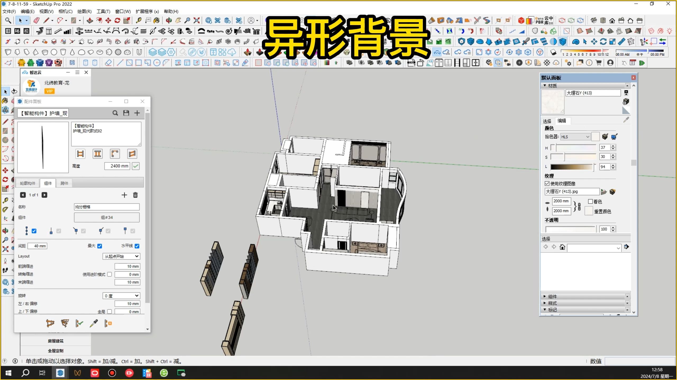Select the eyedropper icon at the panel bottom
The image size is (677, 380).
coord(94,323)
